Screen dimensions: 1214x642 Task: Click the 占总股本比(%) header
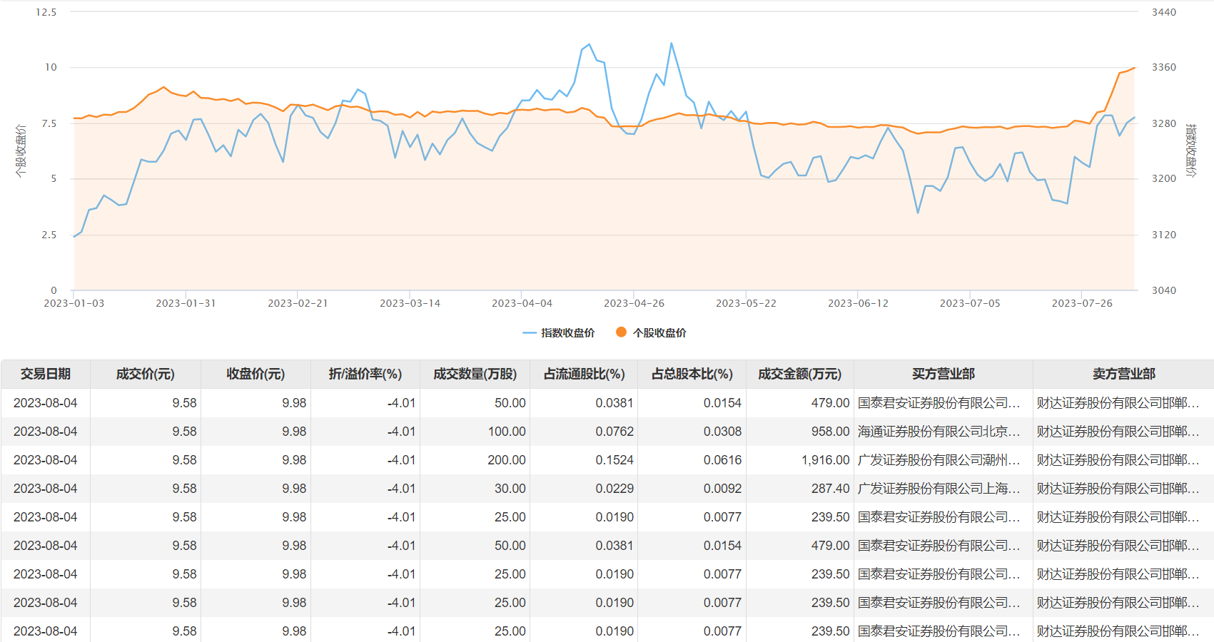pyautogui.click(x=692, y=374)
